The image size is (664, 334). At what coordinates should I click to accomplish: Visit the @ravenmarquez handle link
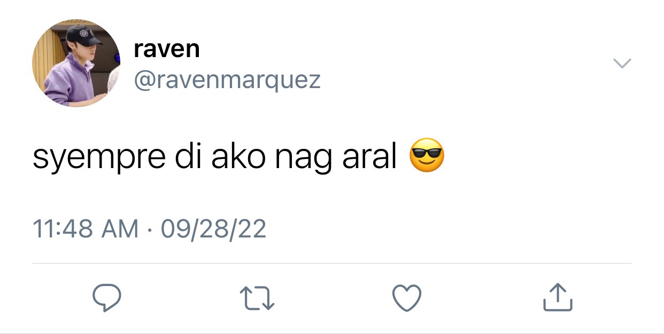point(227,80)
